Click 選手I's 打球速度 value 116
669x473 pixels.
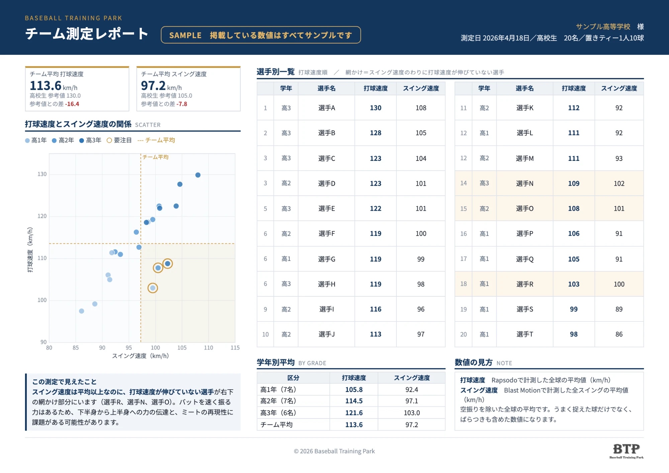[375, 309]
